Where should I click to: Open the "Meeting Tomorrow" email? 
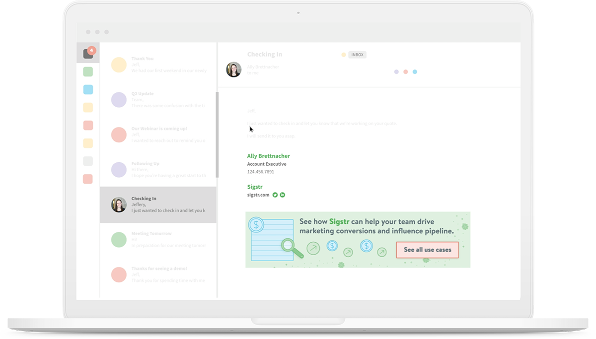tap(158, 240)
